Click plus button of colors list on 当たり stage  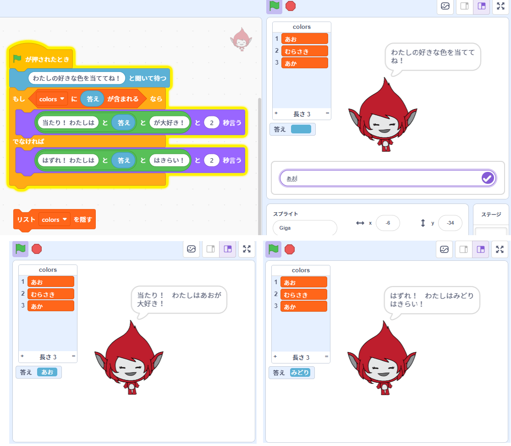[x=22, y=356]
